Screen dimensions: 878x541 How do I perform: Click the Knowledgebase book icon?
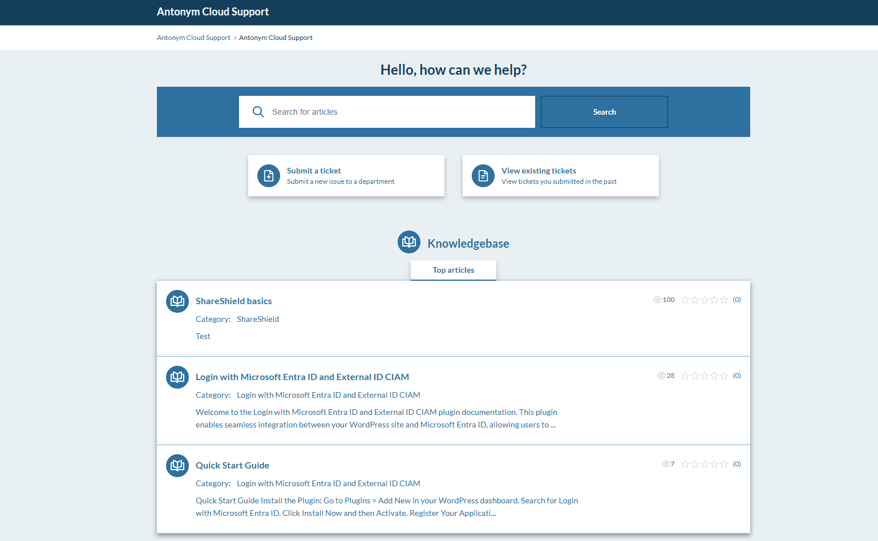pyautogui.click(x=409, y=242)
